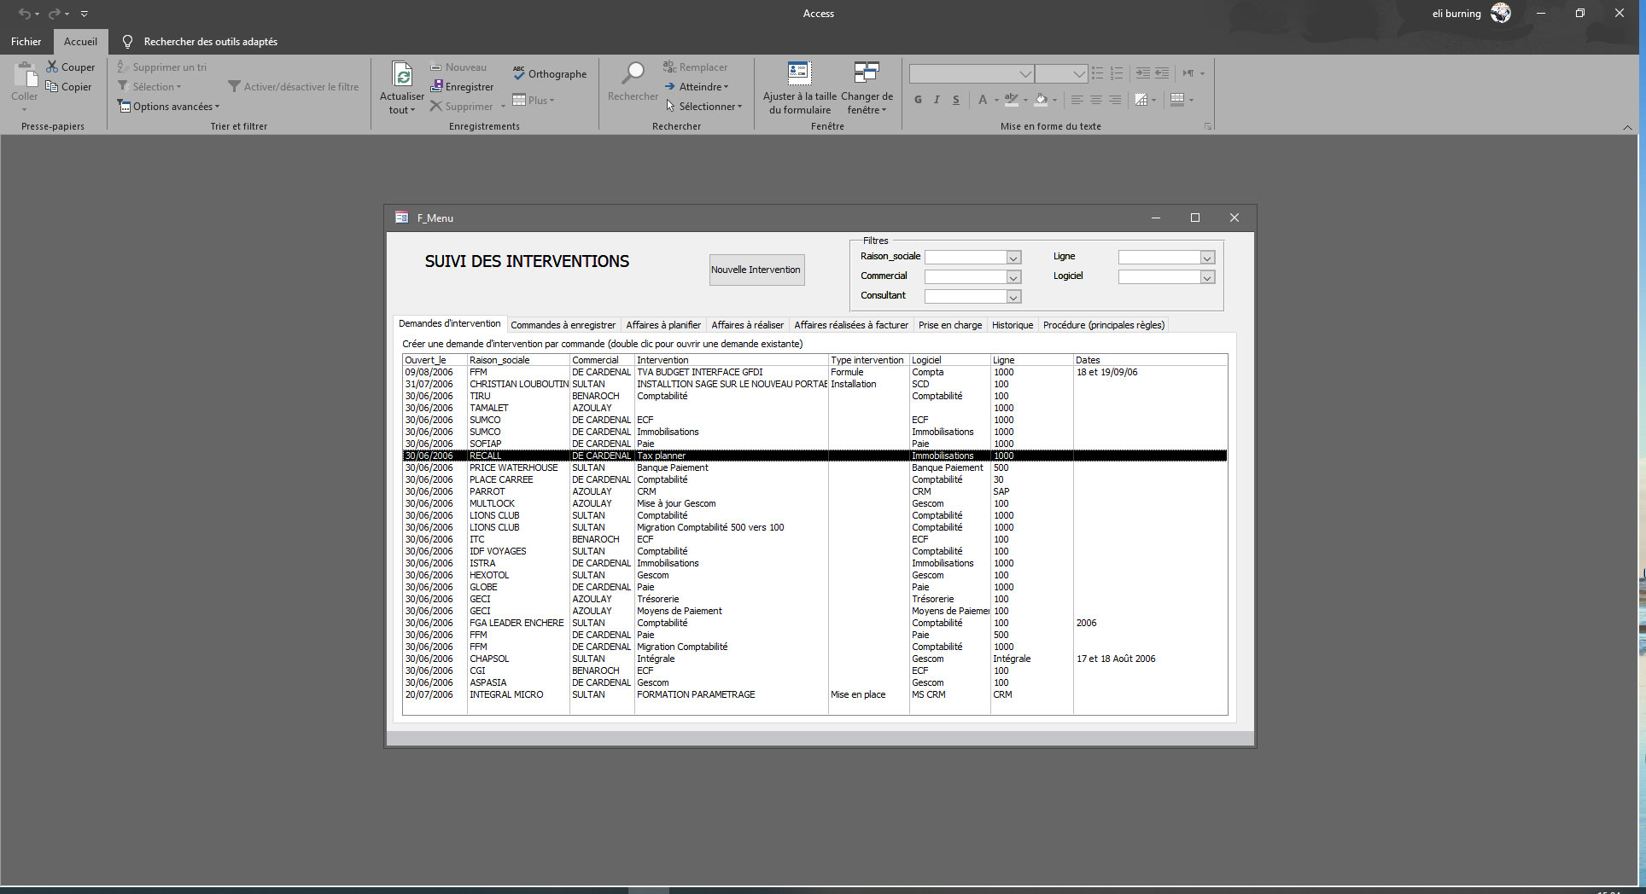Screen dimensions: 1646x894
Task: Open the Consultant filter combo box
Action: [x=1013, y=297]
